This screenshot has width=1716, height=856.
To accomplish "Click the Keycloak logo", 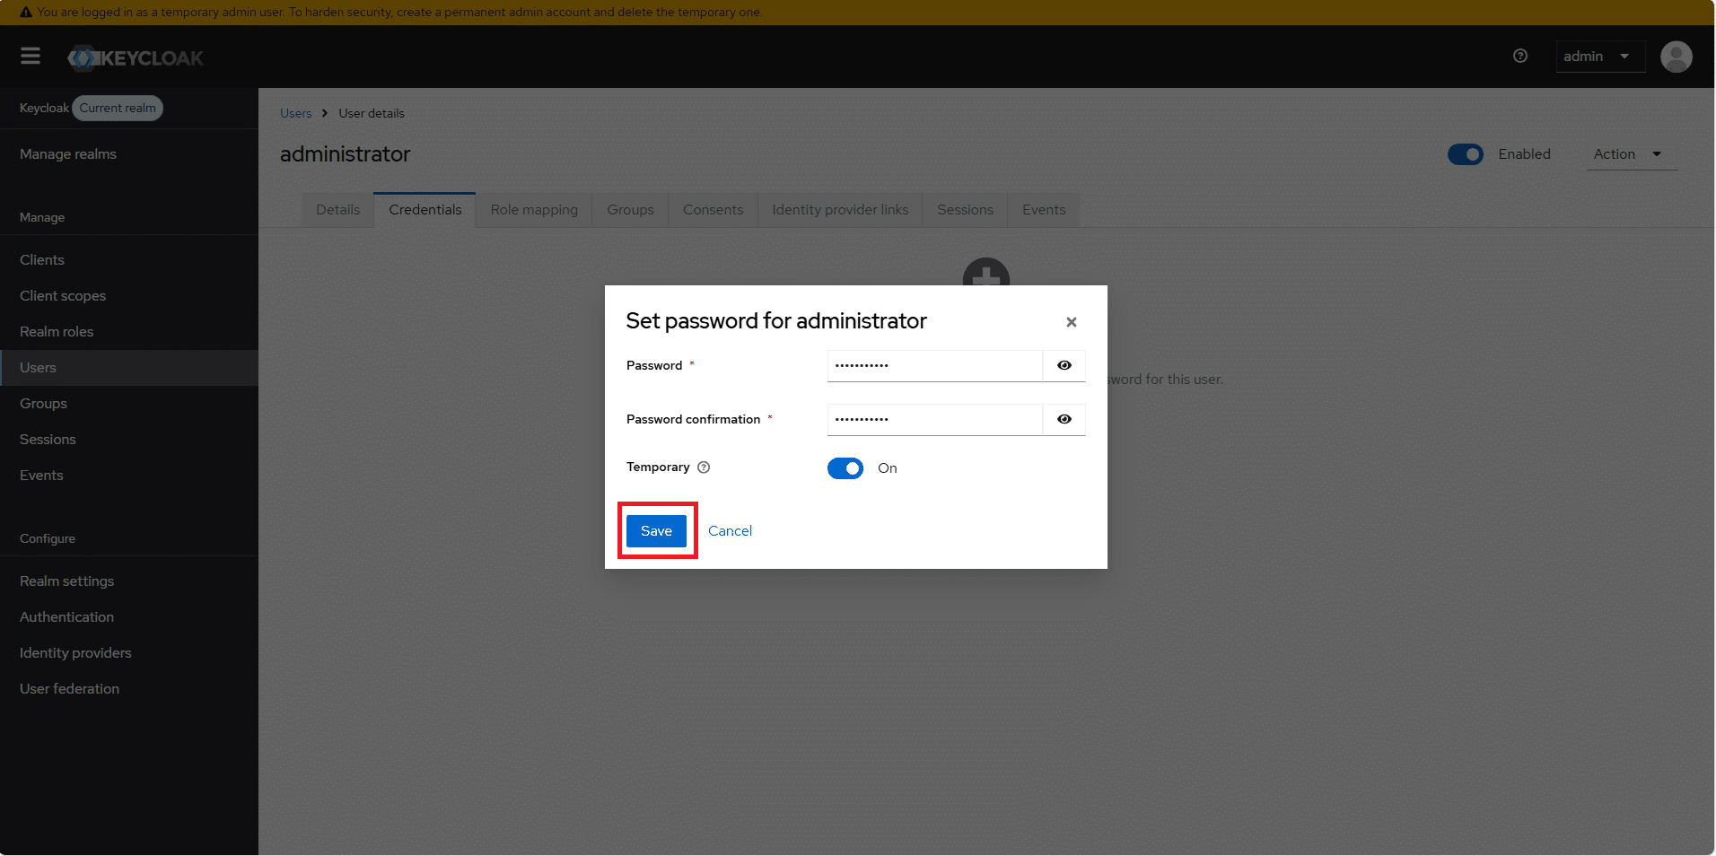I will tap(136, 58).
